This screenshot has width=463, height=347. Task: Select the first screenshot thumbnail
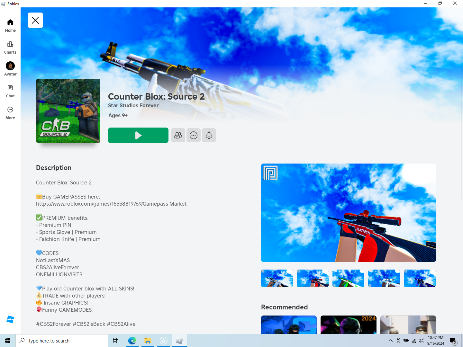click(x=277, y=278)
